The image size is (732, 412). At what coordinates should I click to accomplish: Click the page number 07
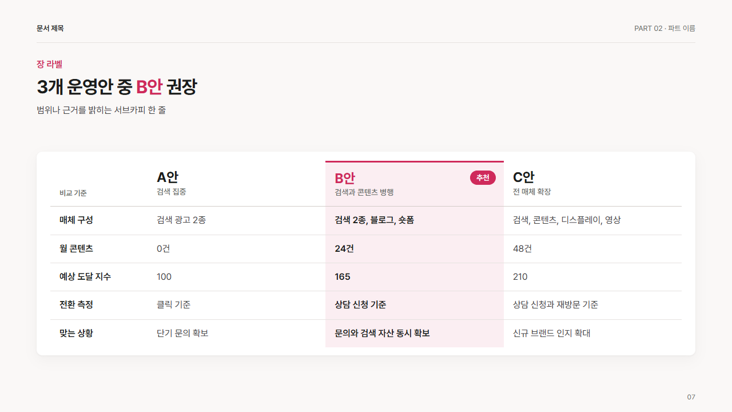tap(691, 397)
